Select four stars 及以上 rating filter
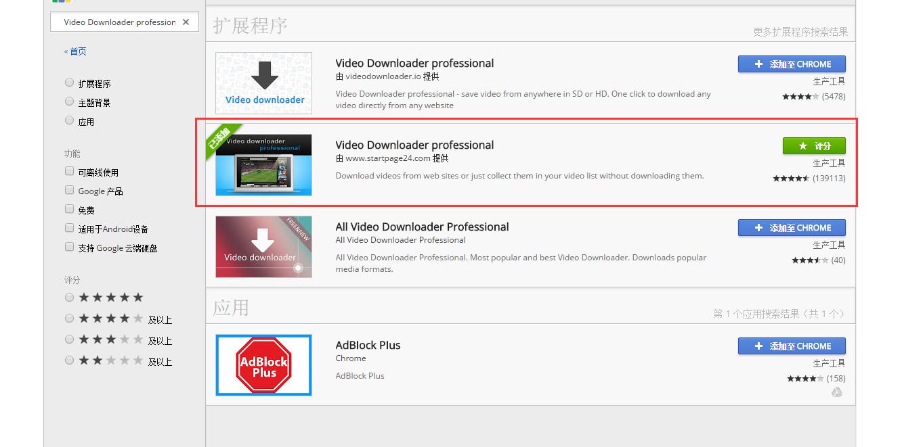This screenshot has height=447, width=902. (69, 318)
